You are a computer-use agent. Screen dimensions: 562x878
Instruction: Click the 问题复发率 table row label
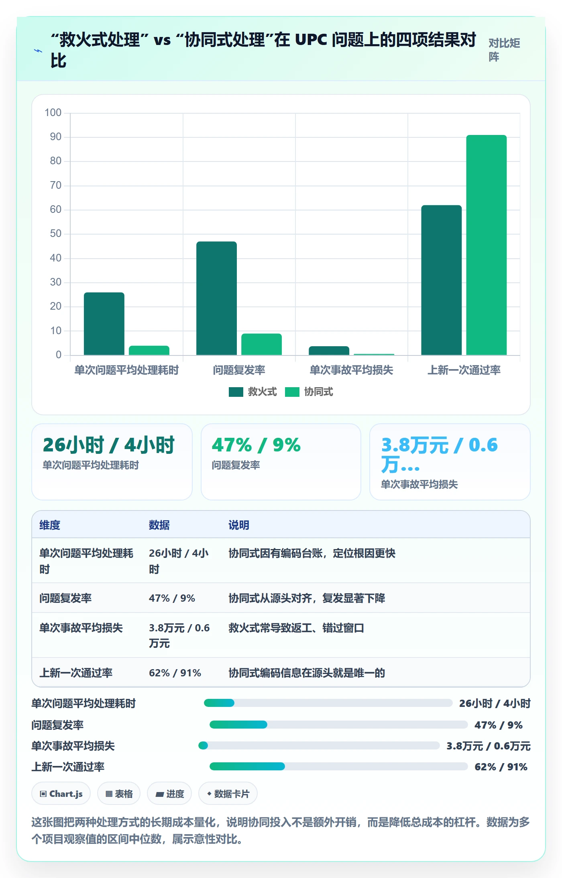click(65, 598)
